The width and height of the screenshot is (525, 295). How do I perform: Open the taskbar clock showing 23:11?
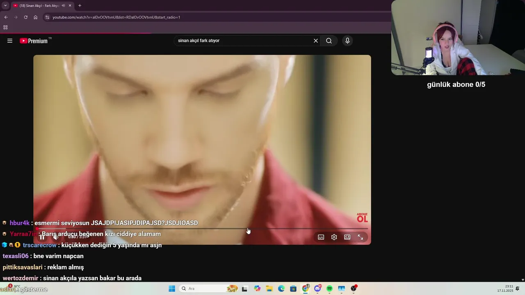coord(505,288)
